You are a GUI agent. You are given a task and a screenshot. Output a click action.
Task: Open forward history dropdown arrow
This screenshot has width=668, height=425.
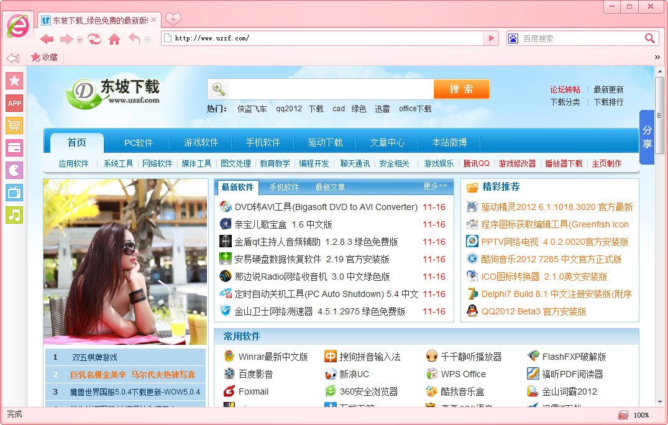pyautogui.click(x=80, y=40)
